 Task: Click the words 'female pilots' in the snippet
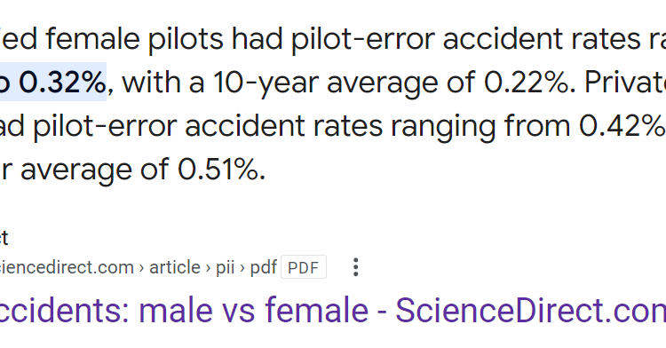(134, 39)
